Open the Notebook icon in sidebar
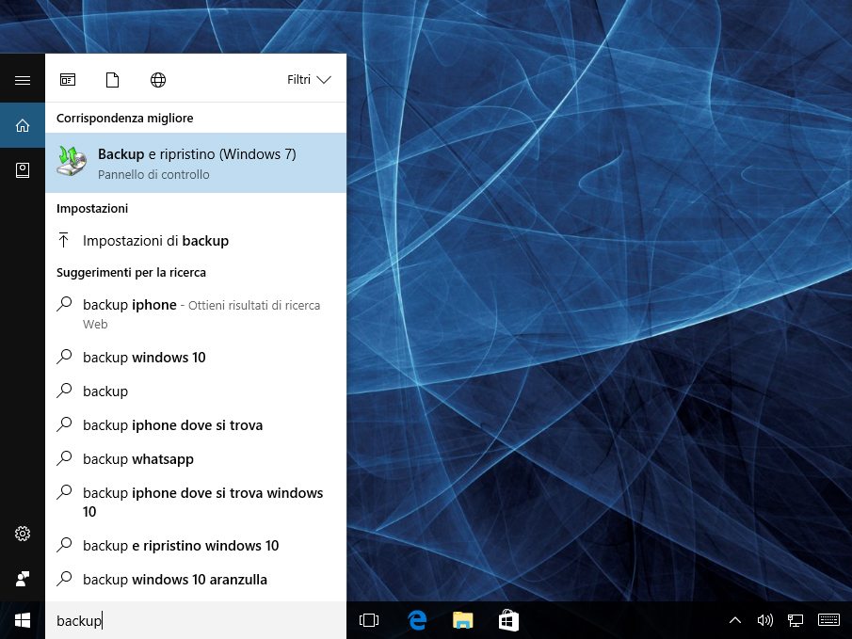The height and width of the screenshot is (639, 852). coord(23,169)
